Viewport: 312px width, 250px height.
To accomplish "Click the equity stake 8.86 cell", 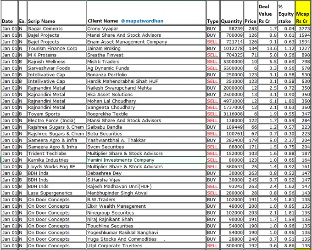I will coord(286,245).
